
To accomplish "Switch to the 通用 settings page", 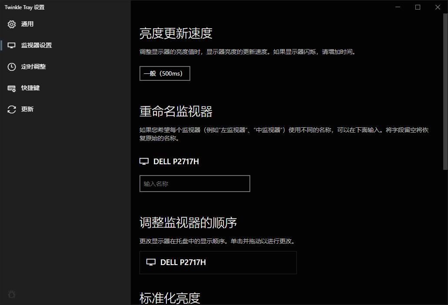I will pyautogui.click(x=27, y=24).
